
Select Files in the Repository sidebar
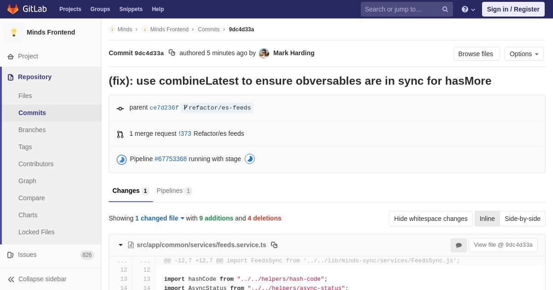pyautogui.click(x=52, y=96)
